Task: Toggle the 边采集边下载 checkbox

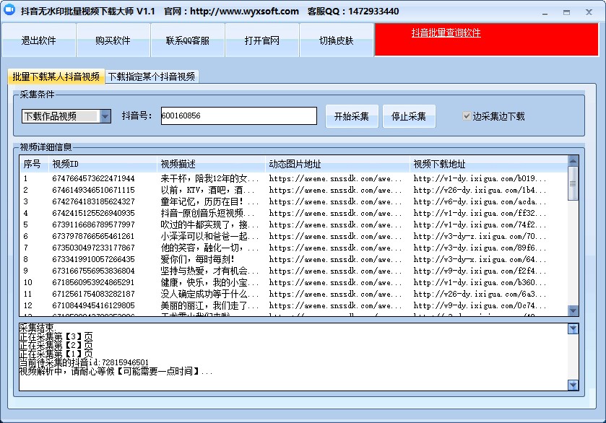Action: click(x=467, y=116)
